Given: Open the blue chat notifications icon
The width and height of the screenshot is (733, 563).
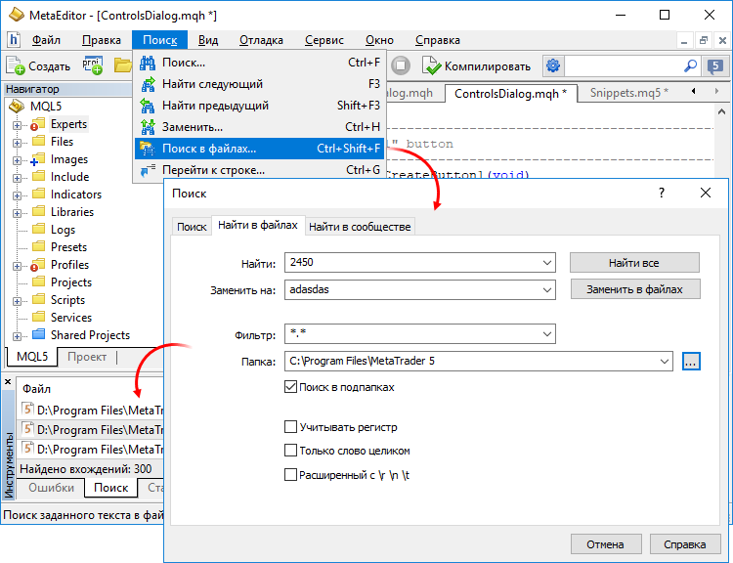Looking at the screenshot, I should pyautogui.click(x=715, y=66).
